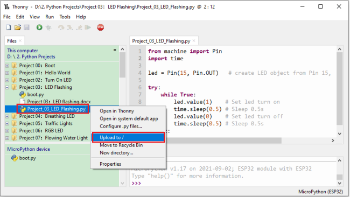Click MicroPython (ESP32) interpreter selector in status bar
The width and height of the screenshot is (350, 197).
coord(320,192)
